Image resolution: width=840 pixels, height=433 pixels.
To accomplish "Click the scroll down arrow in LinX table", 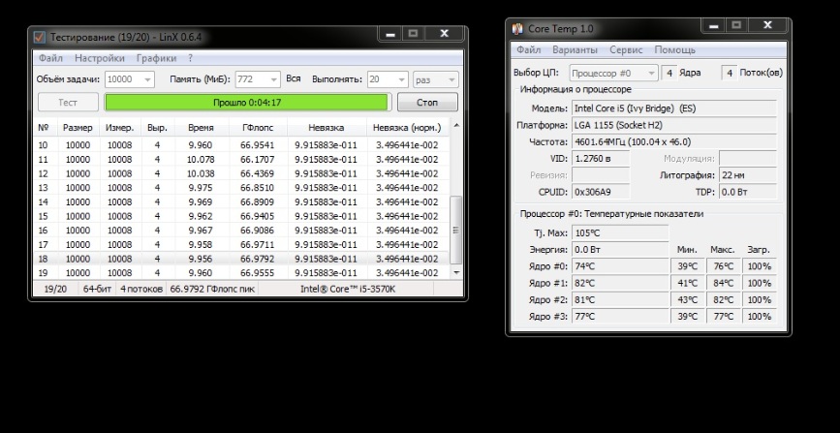I will click(x=456, y=273).
